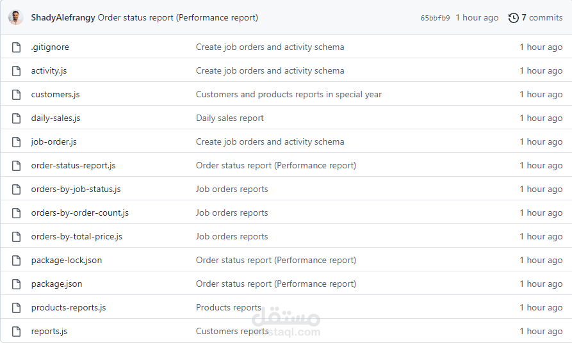Open commit hash 65bbfb9
The width and height of the screenshot is (572, 345).
(x=435, y=18)
